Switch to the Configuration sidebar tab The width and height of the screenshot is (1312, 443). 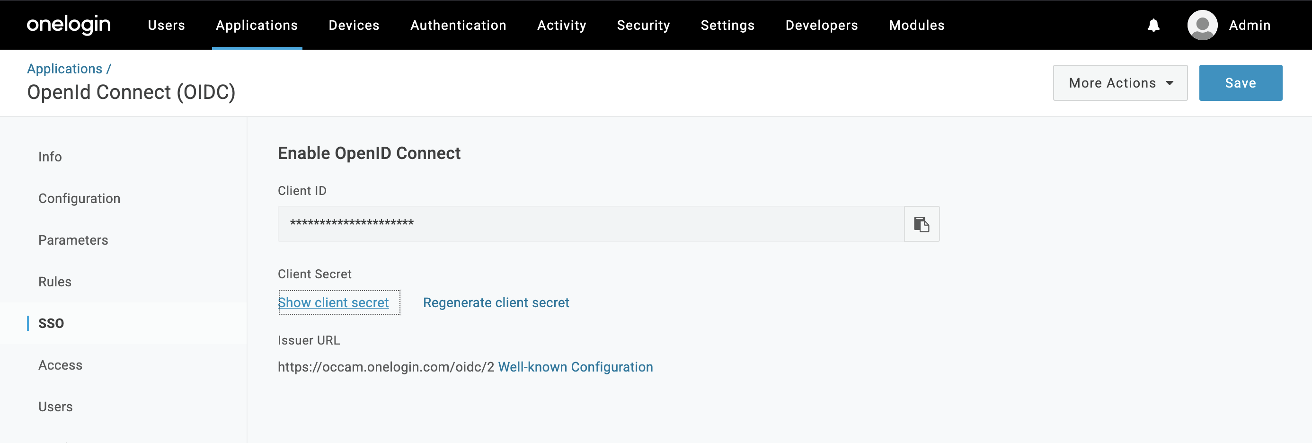[80, 199]
